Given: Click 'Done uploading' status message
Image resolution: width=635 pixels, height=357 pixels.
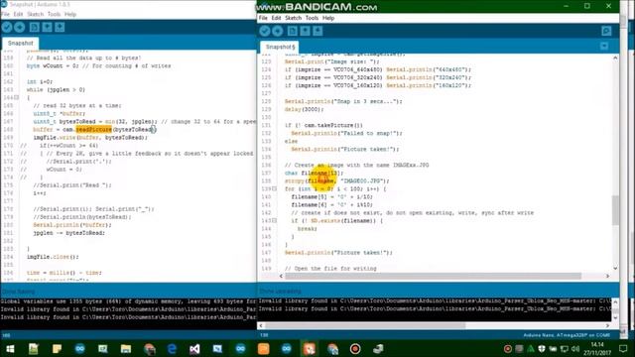Looking at the screenshot, I should point(280,291).
